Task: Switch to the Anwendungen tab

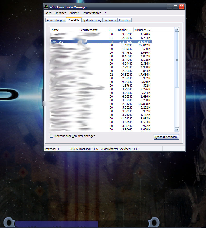Action: 56,20
